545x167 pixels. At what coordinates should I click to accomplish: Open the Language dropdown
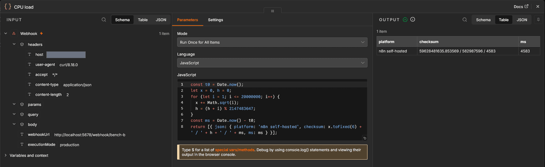(x=272, y=63)
